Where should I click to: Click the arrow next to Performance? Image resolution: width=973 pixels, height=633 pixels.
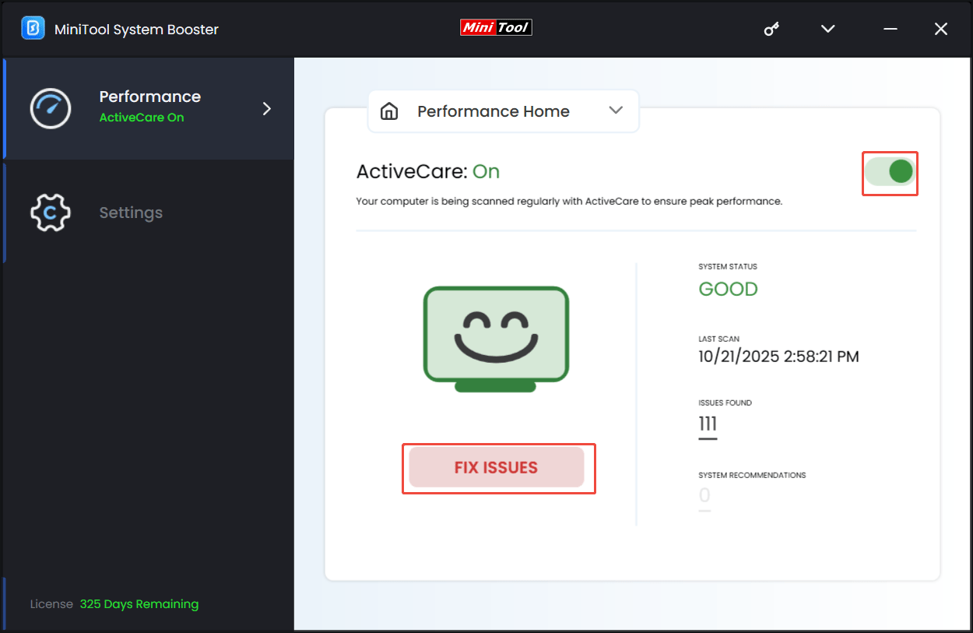265,109
